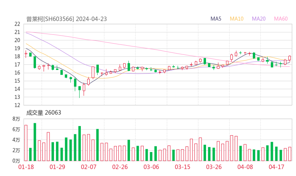Click the 8万 volume axis label
The width and height of the screenshot is (296, 176).
click(x=16, y=119)
